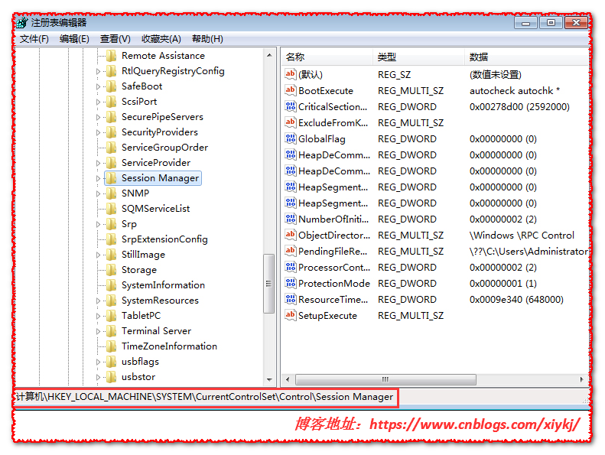This screenshot has height=455, width=605.
Task: Click the usbstor folder icon
Action: click(x=111, y=377)
